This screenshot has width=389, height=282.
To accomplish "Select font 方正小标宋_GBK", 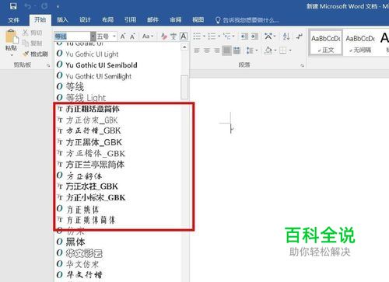I will [x=118, y=197].
